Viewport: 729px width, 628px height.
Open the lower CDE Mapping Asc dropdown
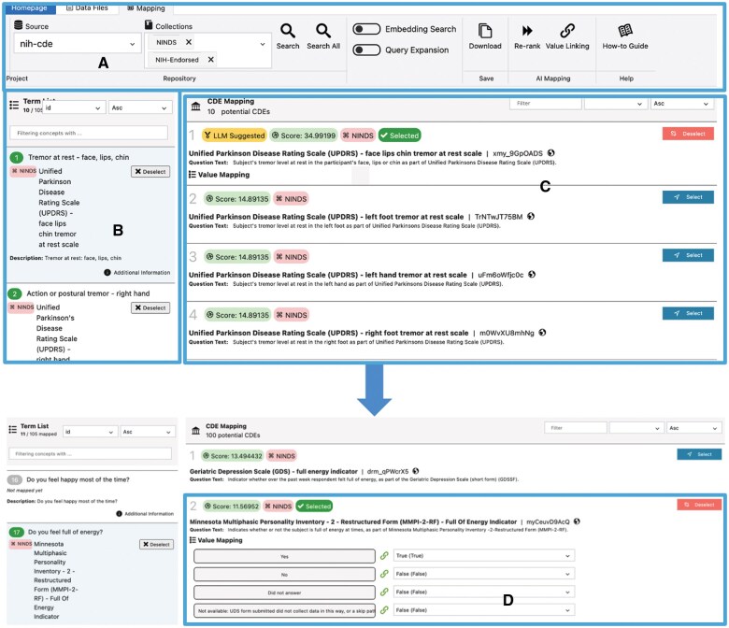(x=693, y=428)
